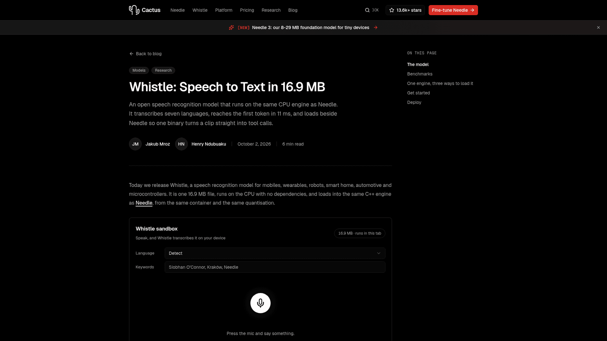Click the microphone button to record
Viewport: 607px width, 341px height.
click(260, 303)
